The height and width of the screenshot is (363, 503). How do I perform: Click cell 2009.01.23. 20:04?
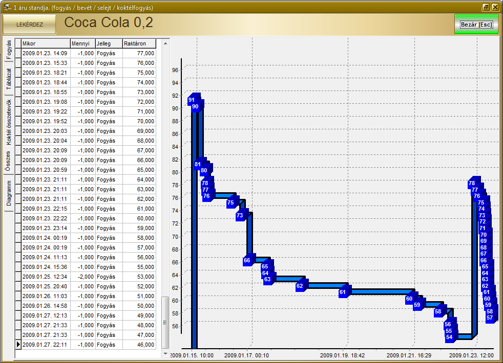(46, 141)
